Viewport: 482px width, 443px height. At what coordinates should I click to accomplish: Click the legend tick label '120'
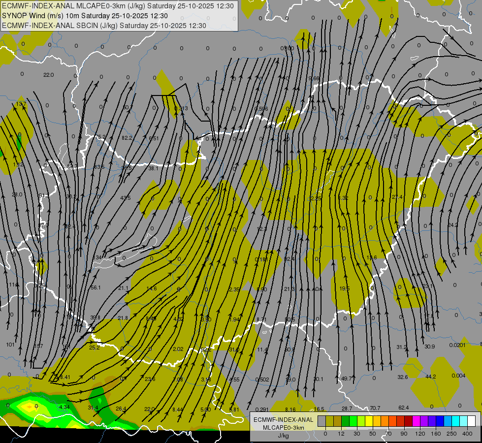tap(420, 434)
